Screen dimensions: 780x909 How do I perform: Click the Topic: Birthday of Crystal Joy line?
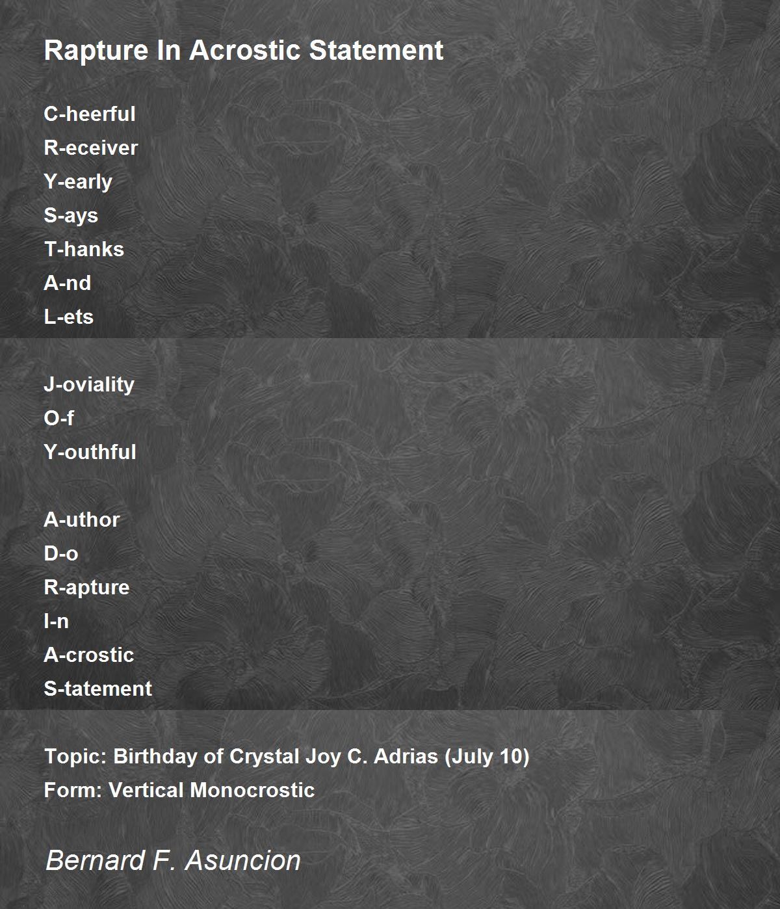coord(287,757)
